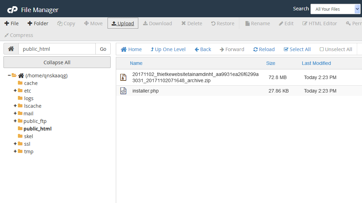Click Select All files checkbox button

297,49
